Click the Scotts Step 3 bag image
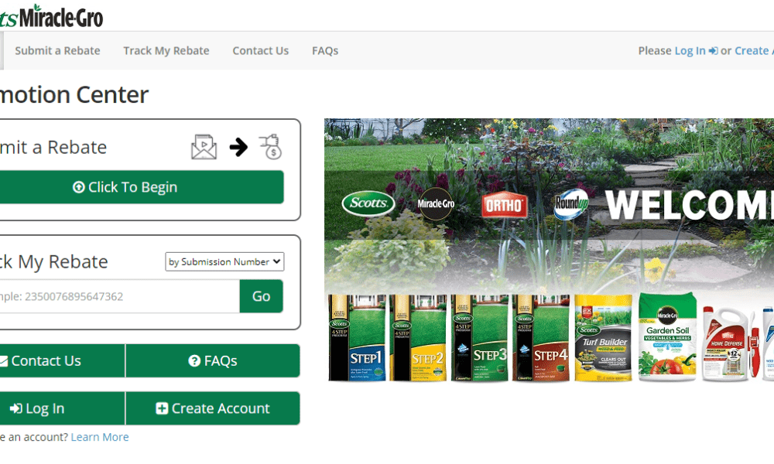The image size is (774, 464). pos(479,338)
